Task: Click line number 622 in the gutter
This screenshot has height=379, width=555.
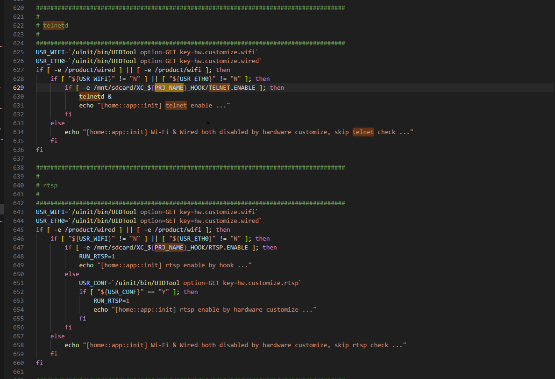Action: point(18,25)
